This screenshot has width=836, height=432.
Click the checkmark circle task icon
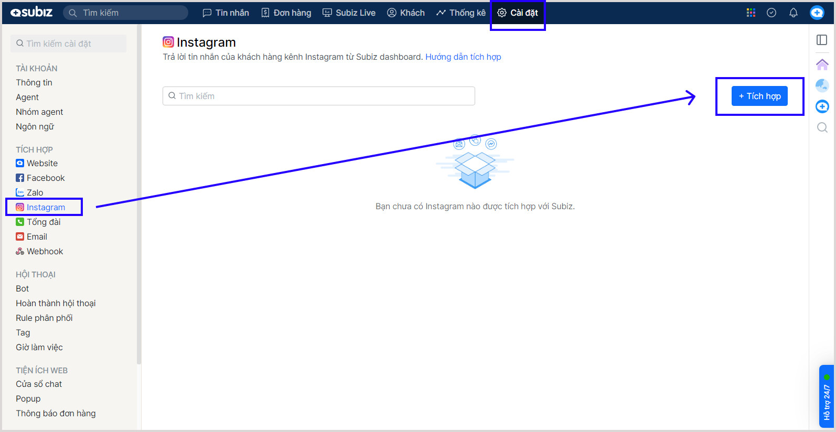(x=771, y=13)
